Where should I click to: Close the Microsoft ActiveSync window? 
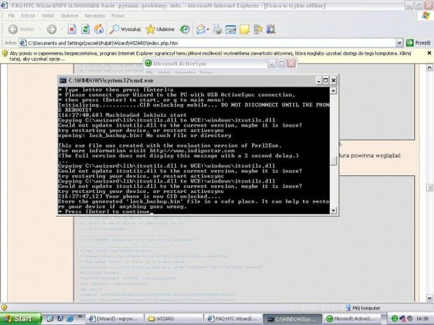click(291, 64)
